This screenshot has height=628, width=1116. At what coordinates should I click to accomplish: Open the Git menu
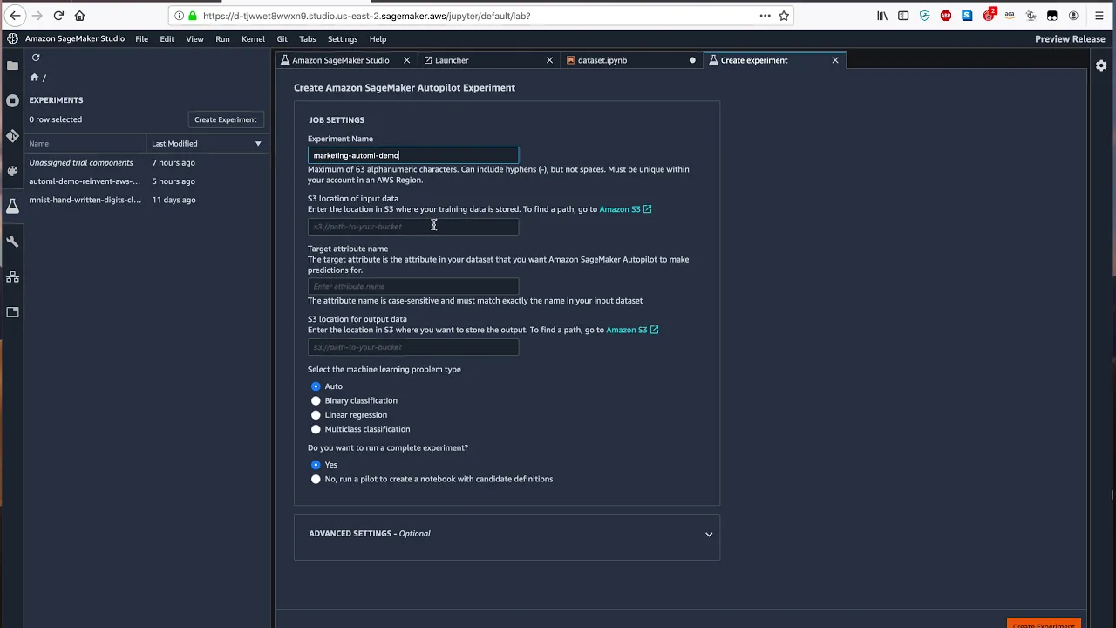pyautogui.click(x=282, y=38)
